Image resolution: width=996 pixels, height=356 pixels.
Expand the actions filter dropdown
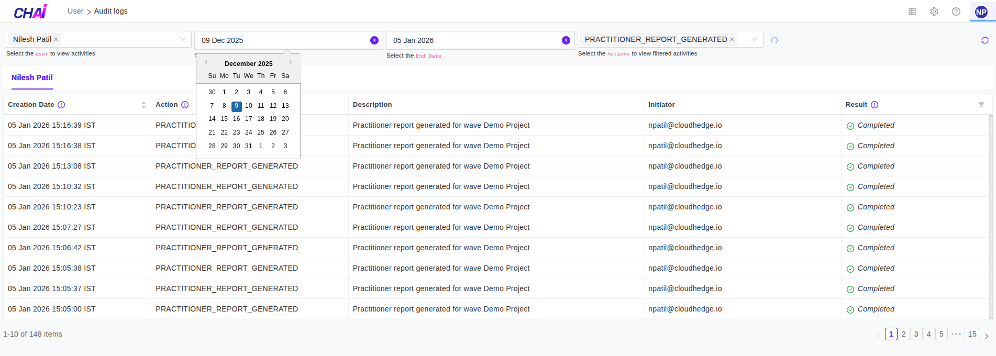pos(754,39)
